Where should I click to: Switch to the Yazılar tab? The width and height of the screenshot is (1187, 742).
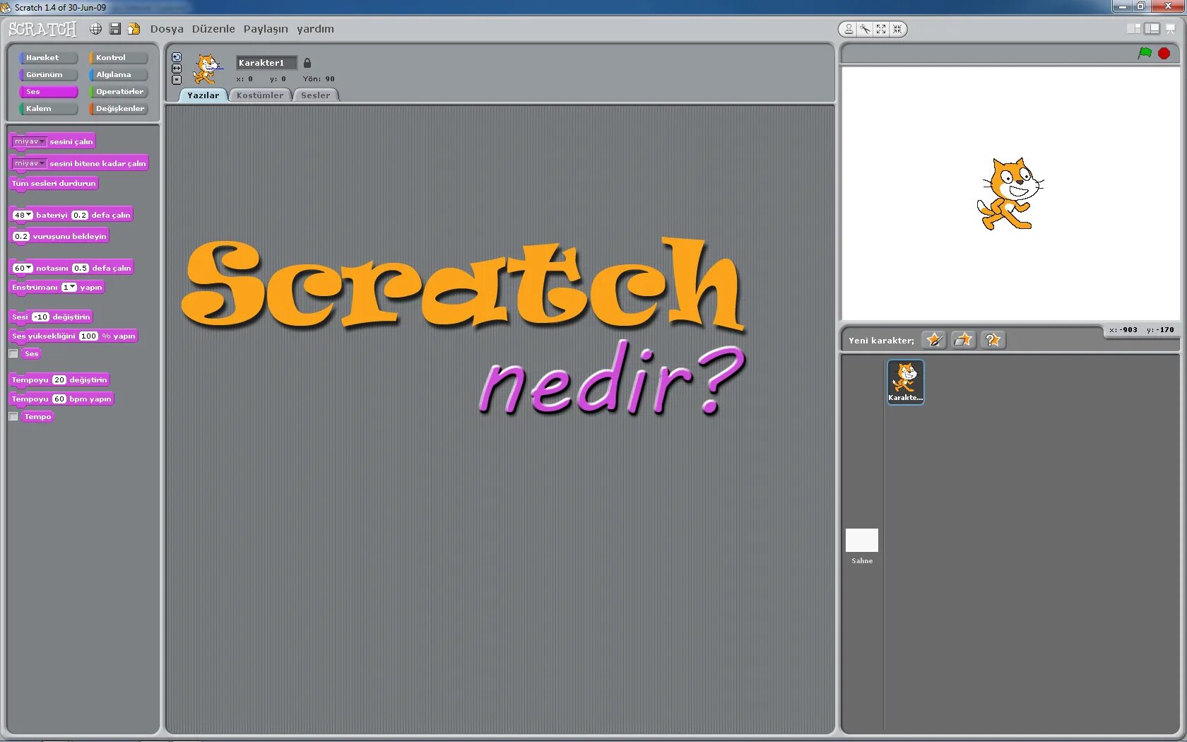tap(203, 95)
